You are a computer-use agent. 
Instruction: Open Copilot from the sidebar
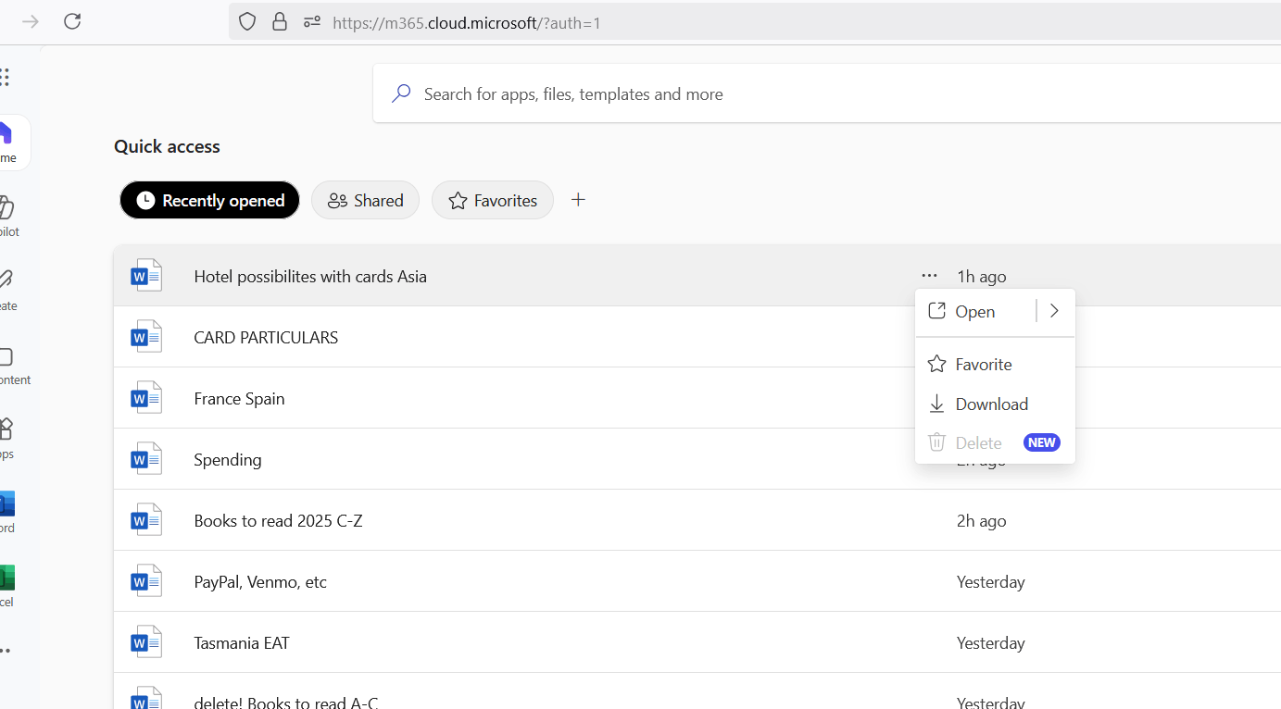(x=7, y=213)
